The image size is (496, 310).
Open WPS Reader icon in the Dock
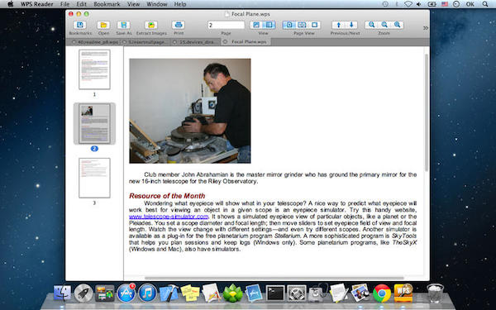(403, 293)
